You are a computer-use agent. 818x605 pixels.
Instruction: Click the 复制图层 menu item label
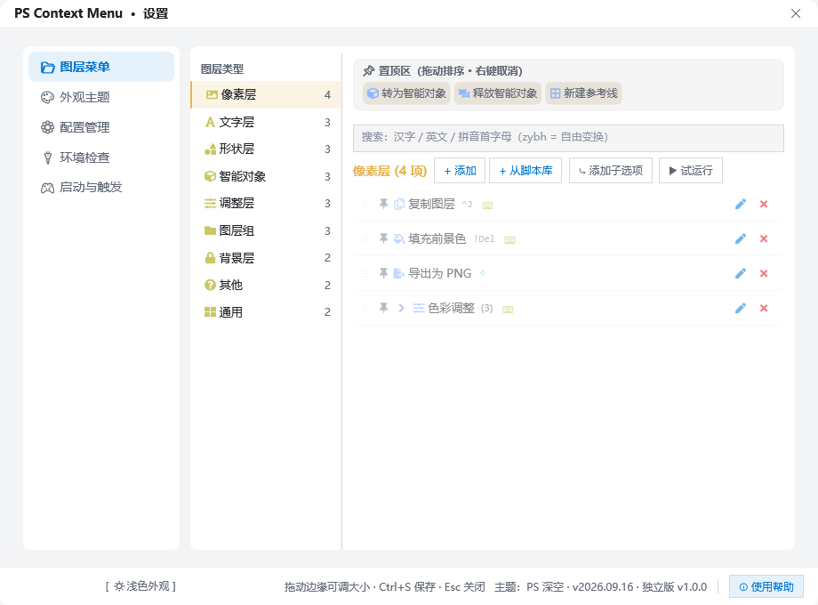431,204
